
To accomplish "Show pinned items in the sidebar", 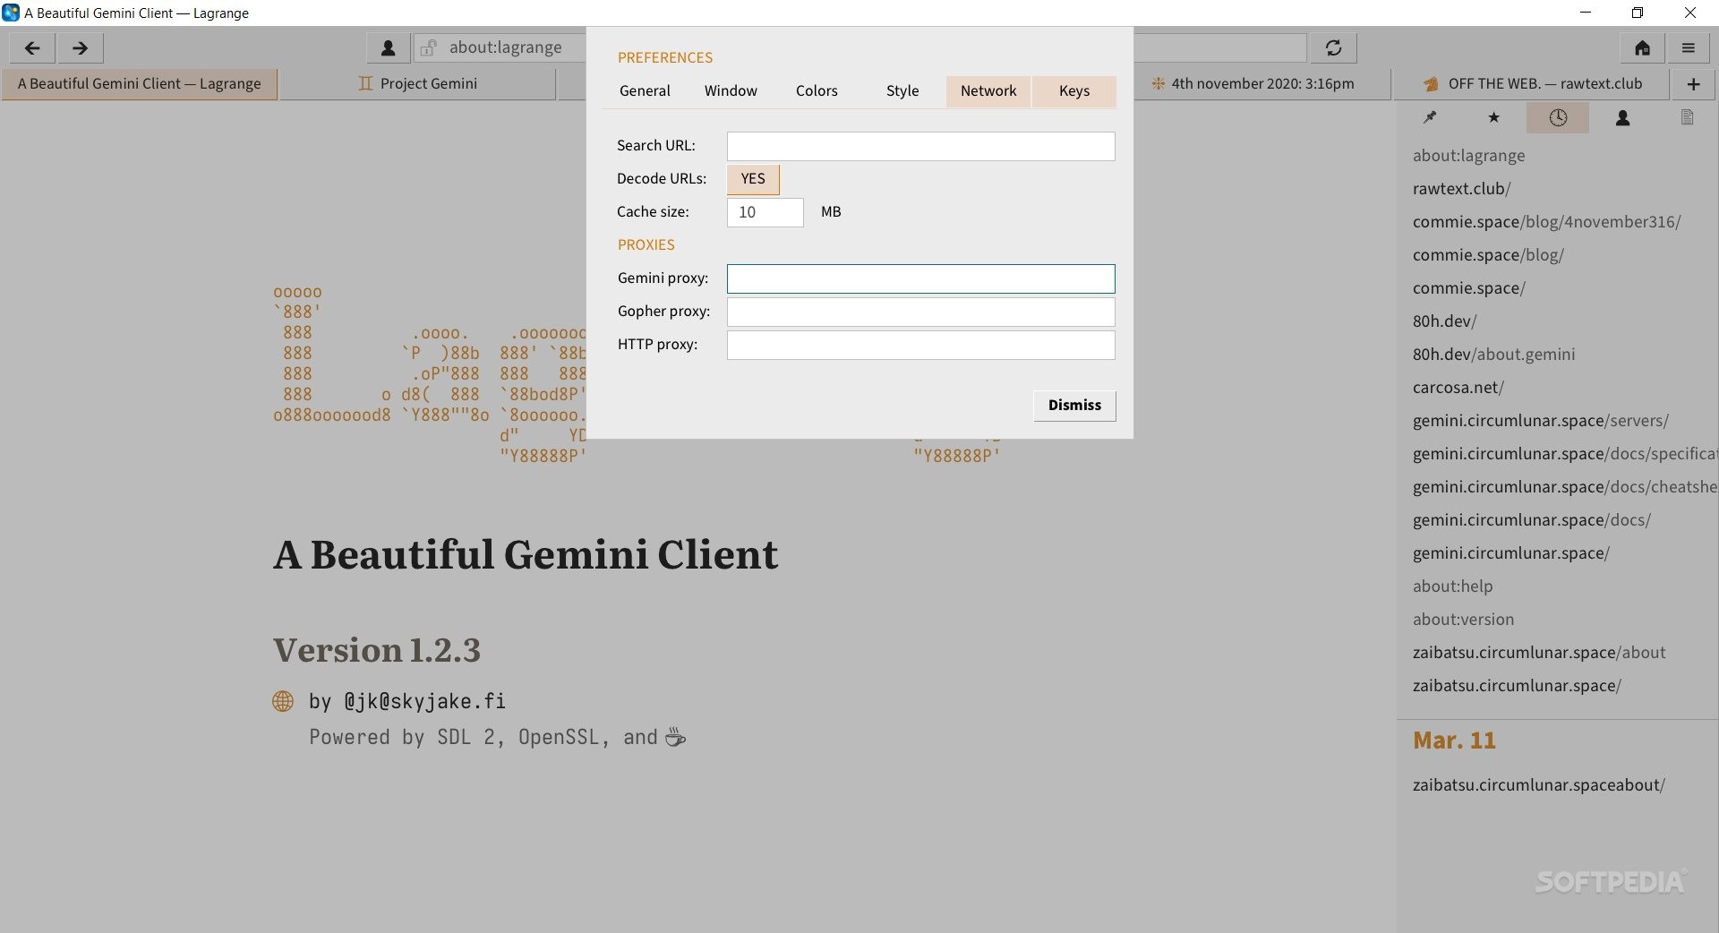I will point(1430,117).
